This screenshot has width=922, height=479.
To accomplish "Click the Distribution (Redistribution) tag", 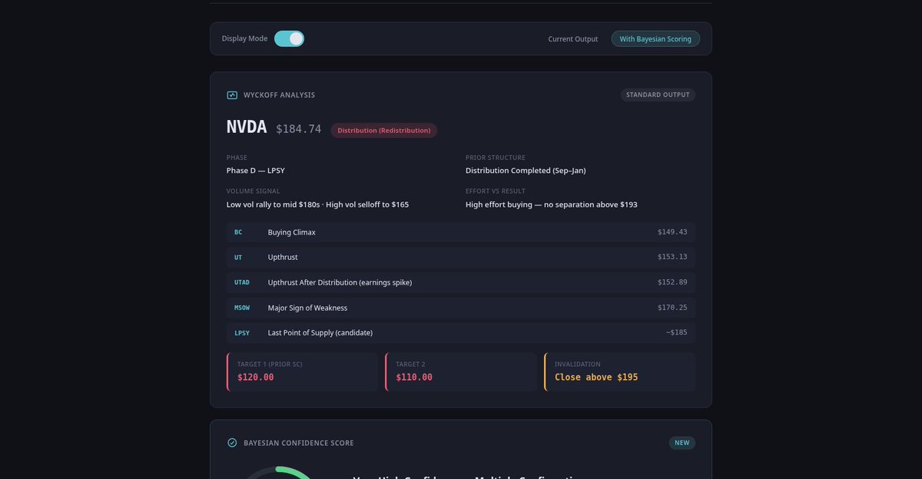I will pyautogui.click(x=384, y=131).
